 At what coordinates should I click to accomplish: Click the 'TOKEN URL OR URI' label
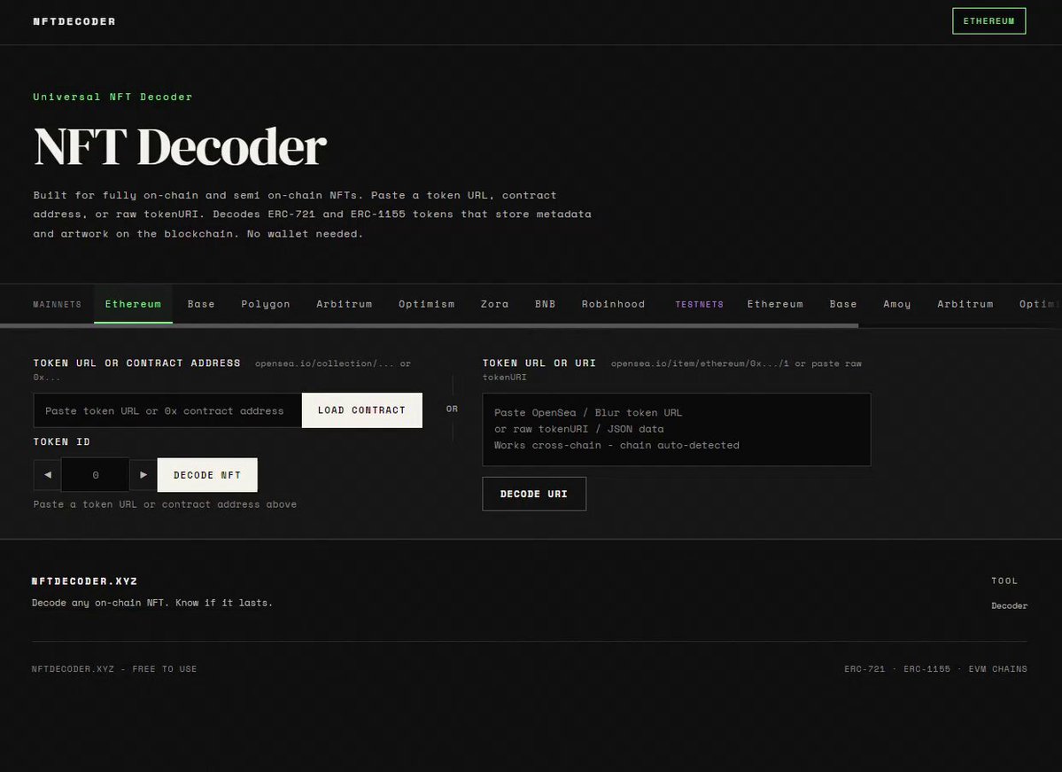539,363
